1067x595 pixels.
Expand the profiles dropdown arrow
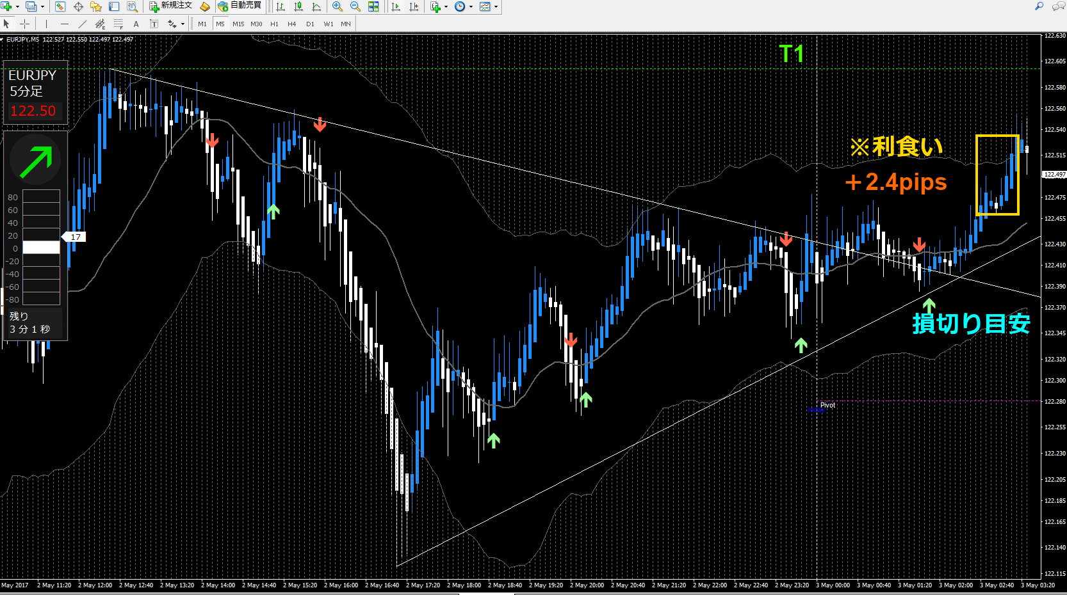pos(42,6)
